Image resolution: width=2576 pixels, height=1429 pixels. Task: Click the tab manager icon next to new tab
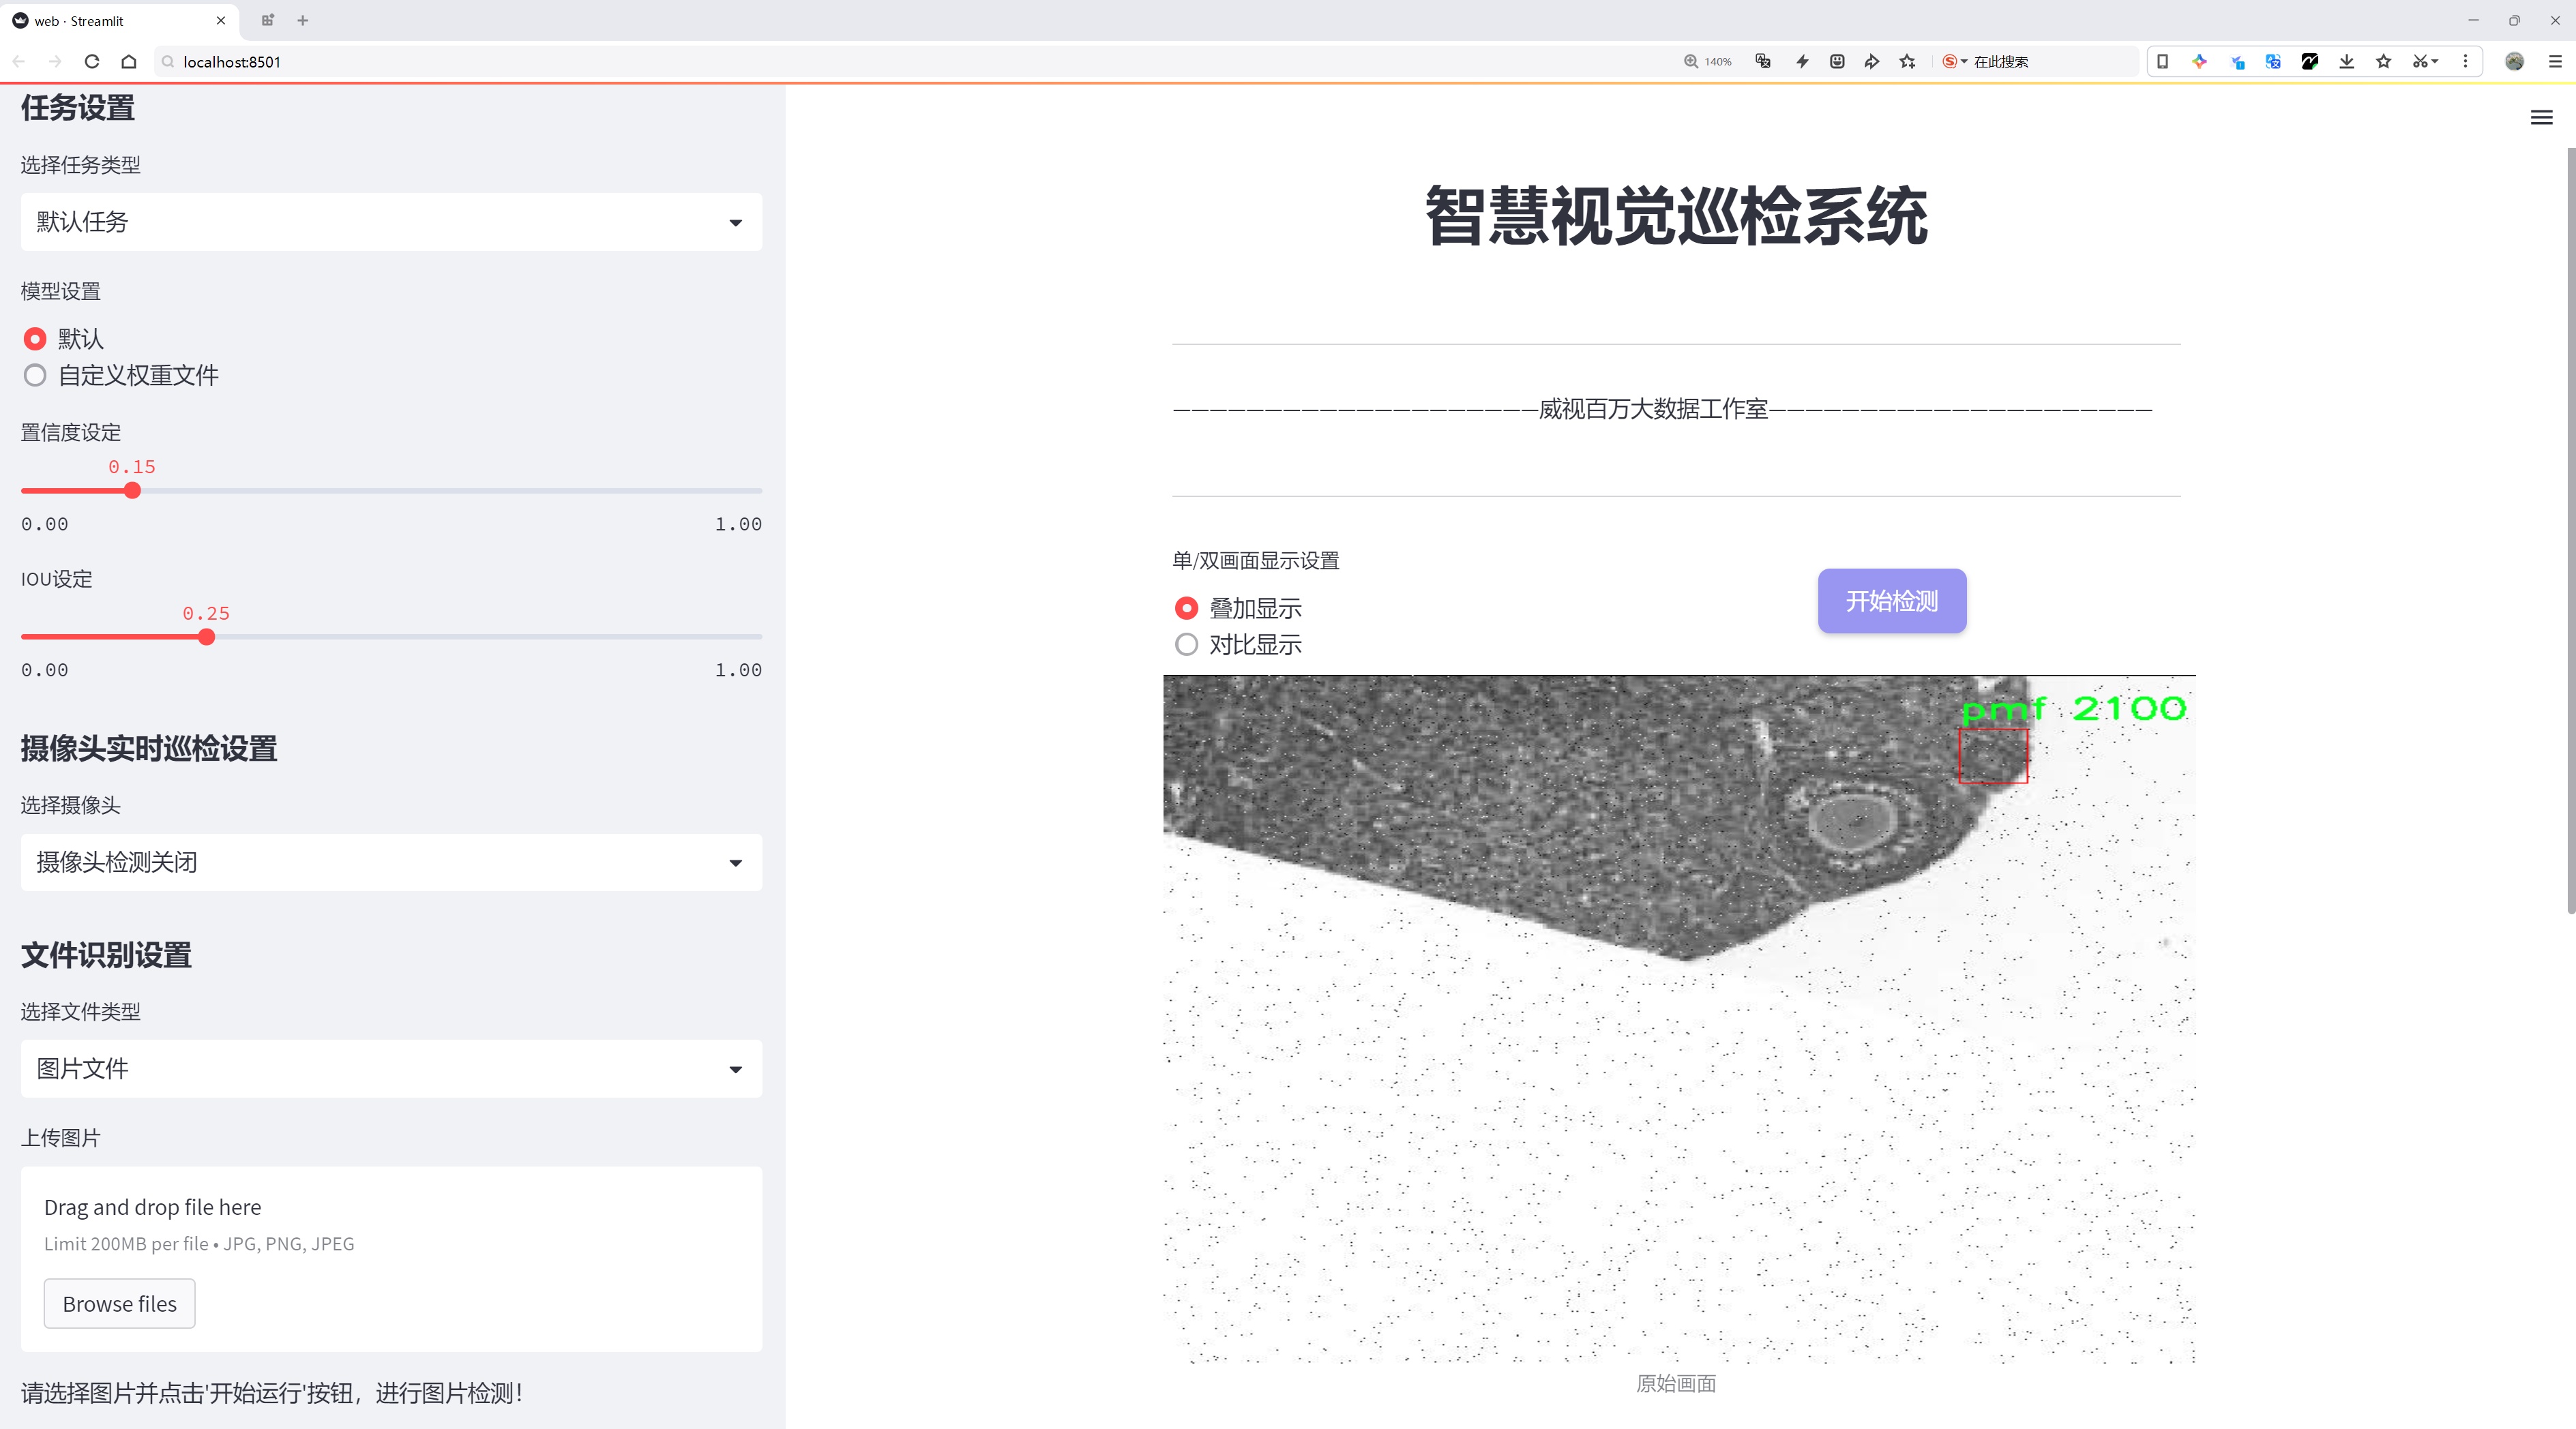pyautogui.click(x=267, y=20)
